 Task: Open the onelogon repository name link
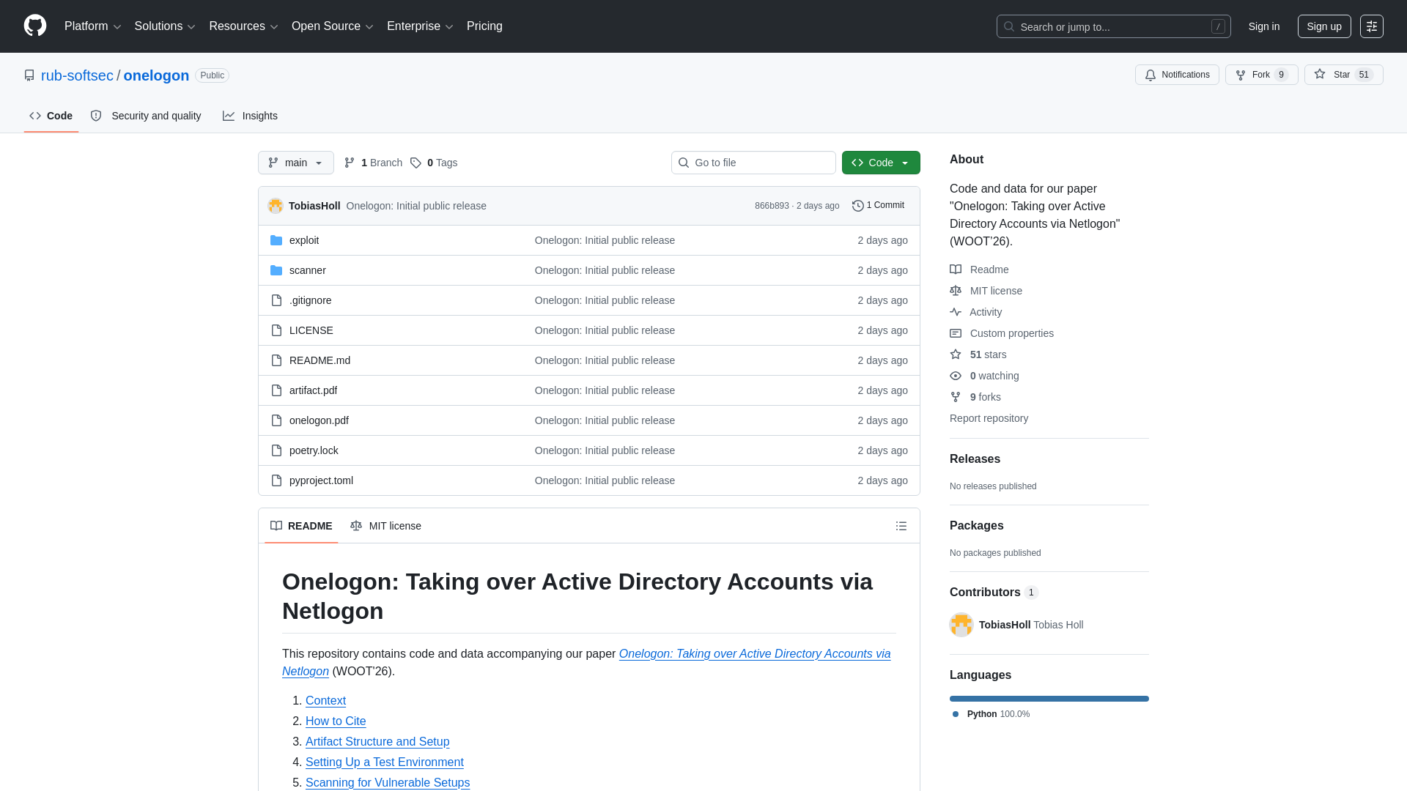click(x=156, y=75)
